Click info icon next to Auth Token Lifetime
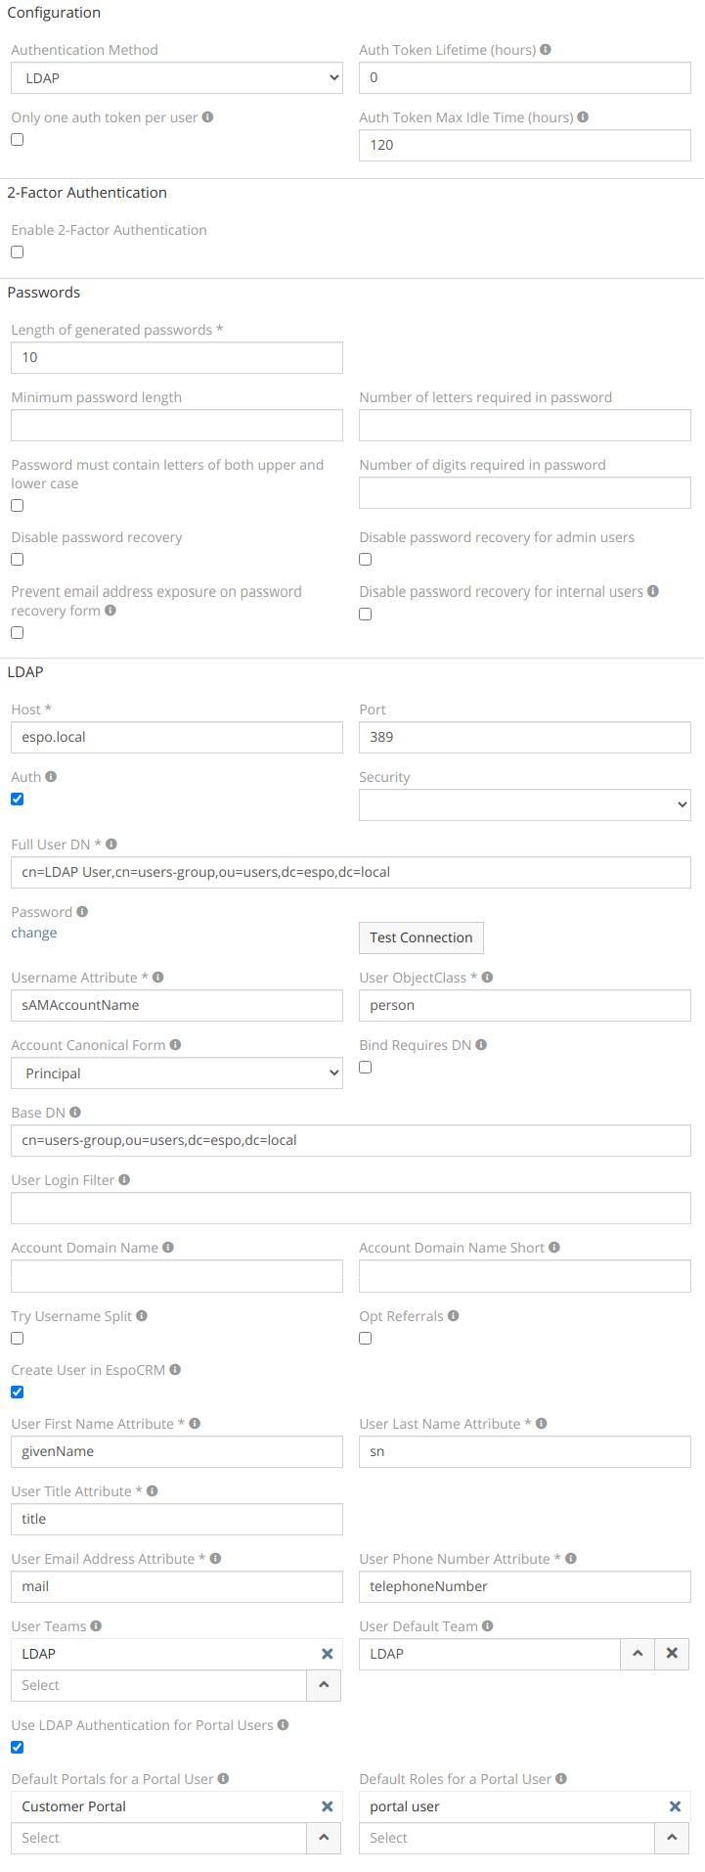The height and width of the screenshot is (1872, 705). click(546, 50)
